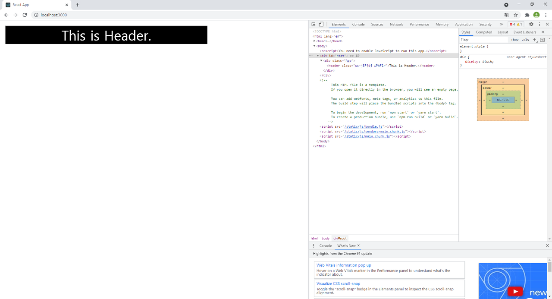Bookmark this page star icon
552x299 pixels.
point(516,15)
